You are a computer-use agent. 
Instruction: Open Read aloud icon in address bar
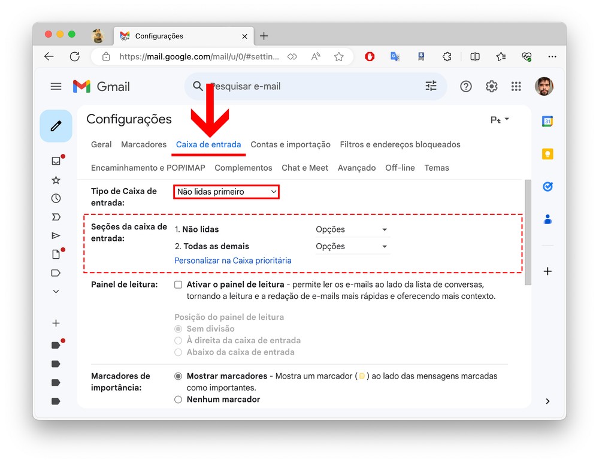(x=316, y=56)
